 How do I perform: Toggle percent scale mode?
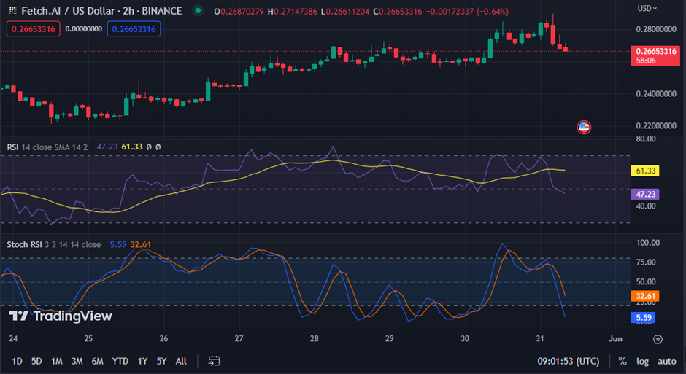pyautogui.click(x=623, y=361)
